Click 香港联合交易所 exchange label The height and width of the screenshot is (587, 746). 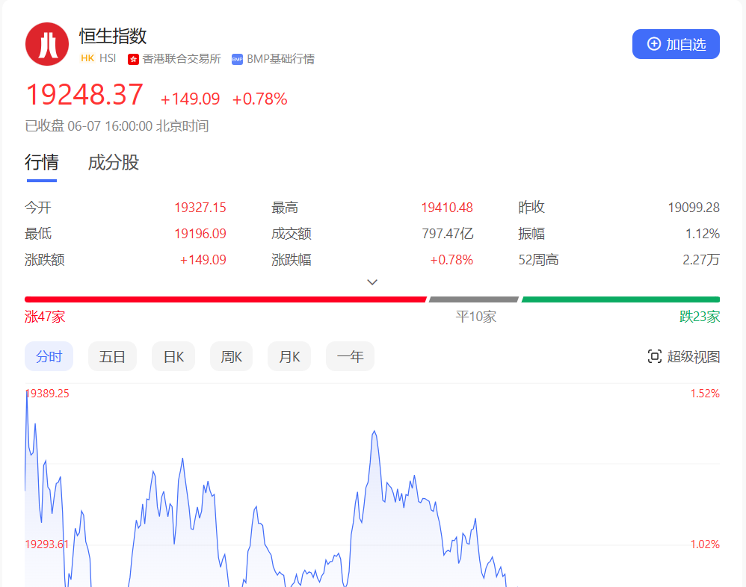(181, 59)
